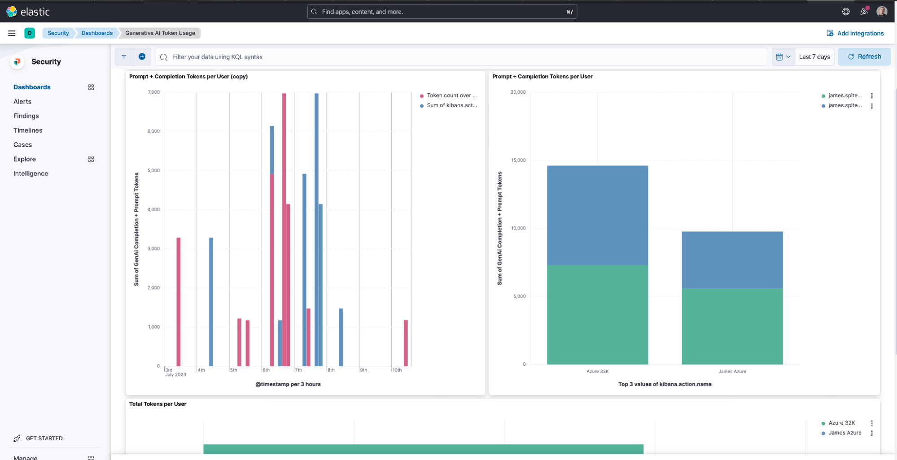
Task: Open the Explore submenu grid icon
Action: coord(91,159)
